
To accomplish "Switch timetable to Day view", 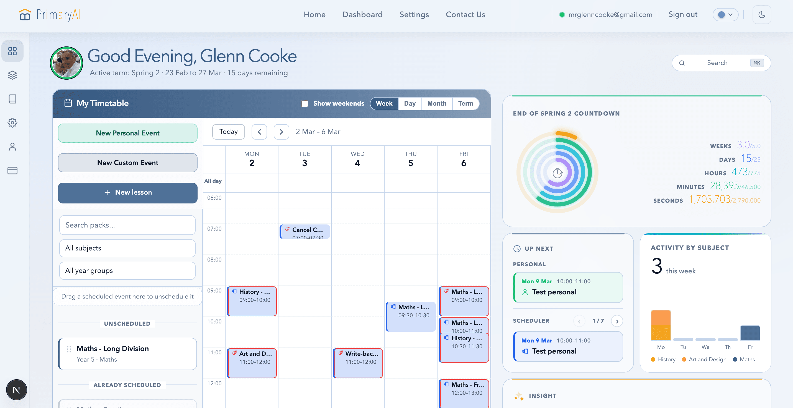I will tap(410, 103).
